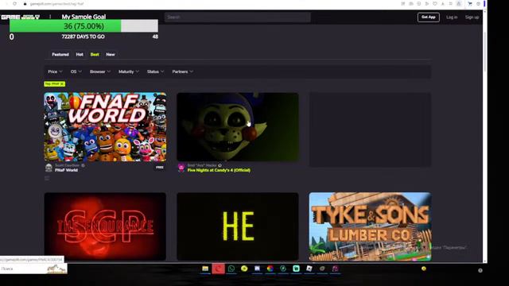Screen dimensions: 509x286
Task: Open Five Nights at Candy's 4 title link
Action: [219, 170]
